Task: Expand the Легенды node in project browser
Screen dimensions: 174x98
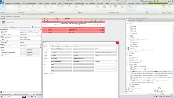Action: click(x=127, y=48)
